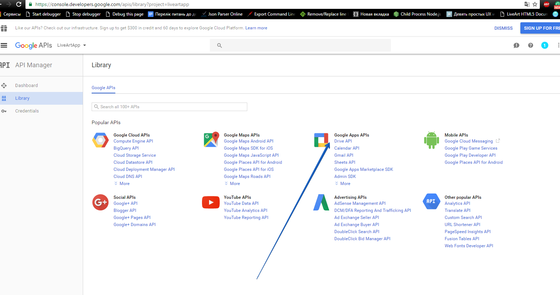
Task: Expand More under Google Cloud APIs
Action: click(122, 184)
